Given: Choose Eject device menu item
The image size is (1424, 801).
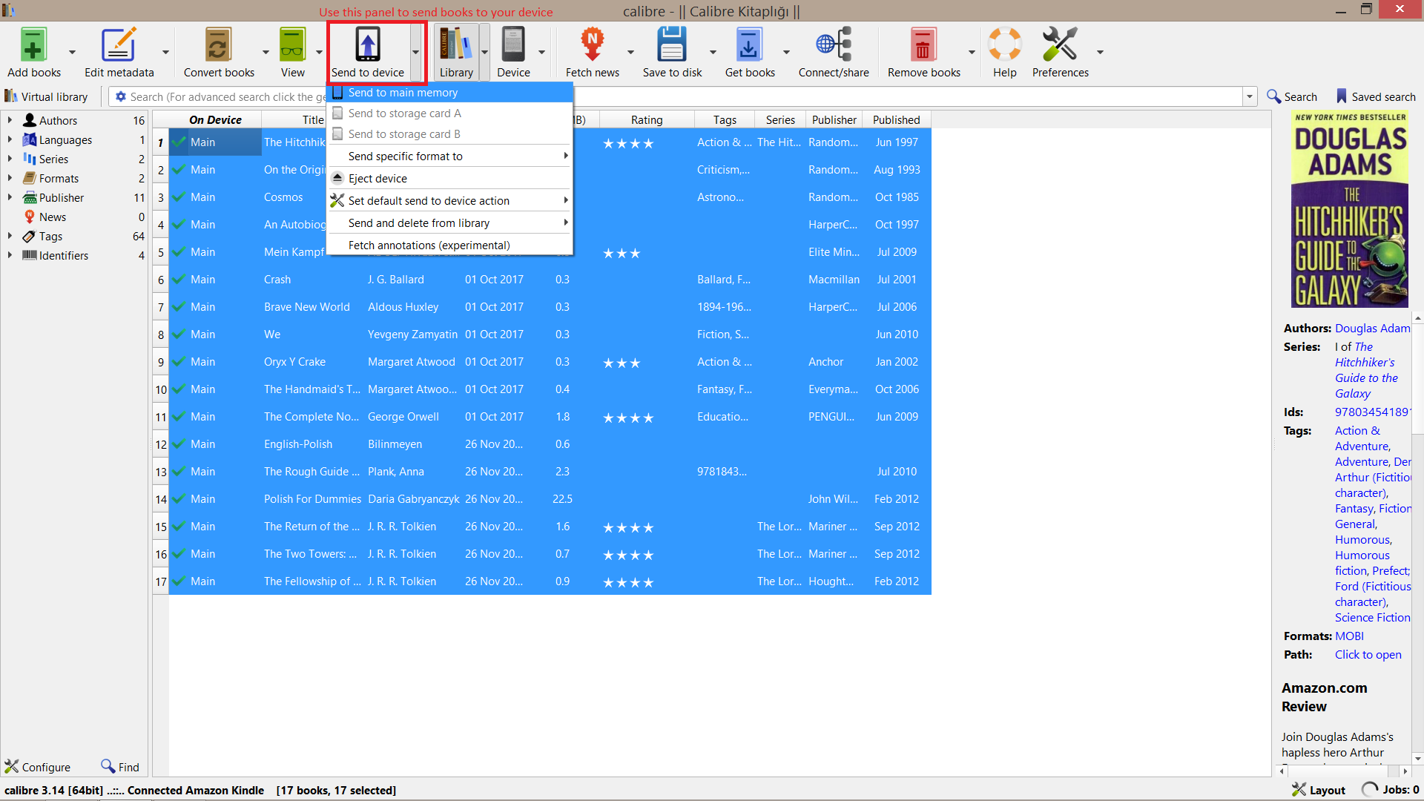Looking at the screenshot, I should pyautogui.click(x=449, y=179).
